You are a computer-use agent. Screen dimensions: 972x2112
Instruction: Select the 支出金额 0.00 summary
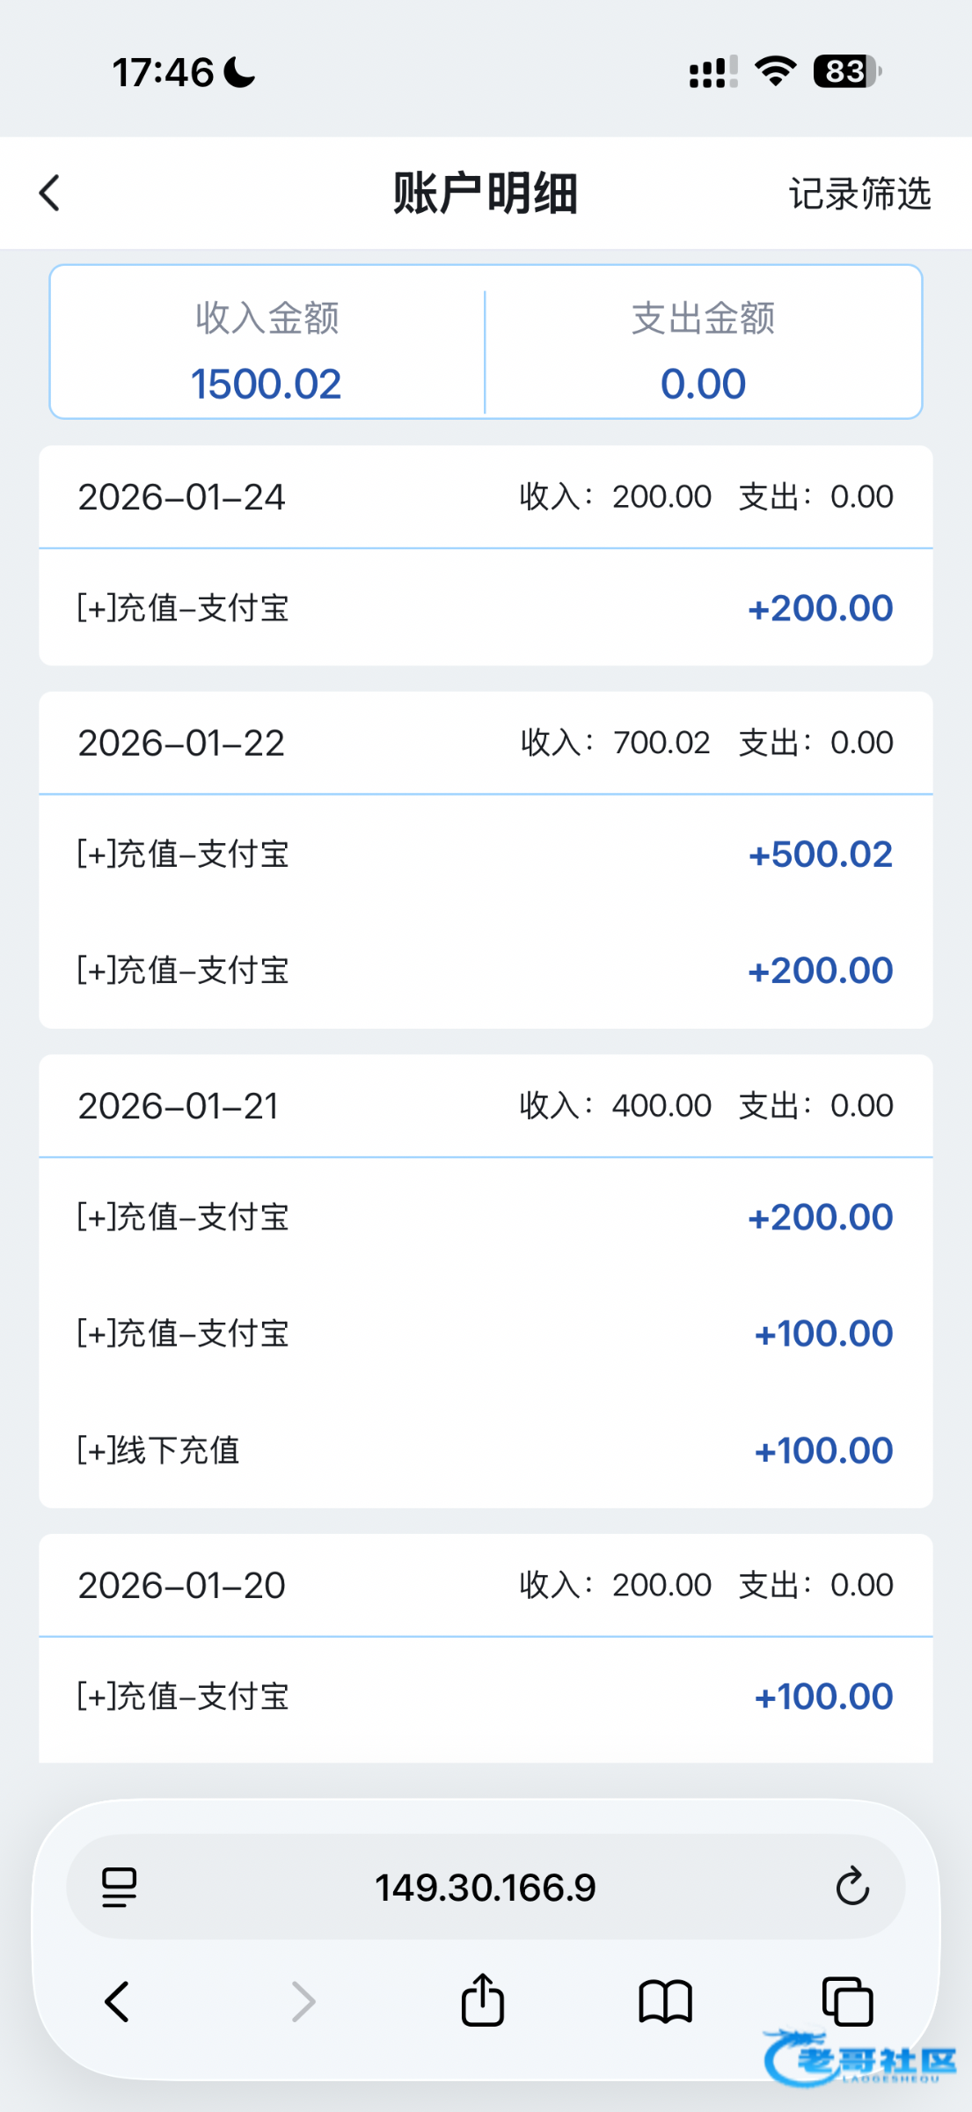pos(703,350)
